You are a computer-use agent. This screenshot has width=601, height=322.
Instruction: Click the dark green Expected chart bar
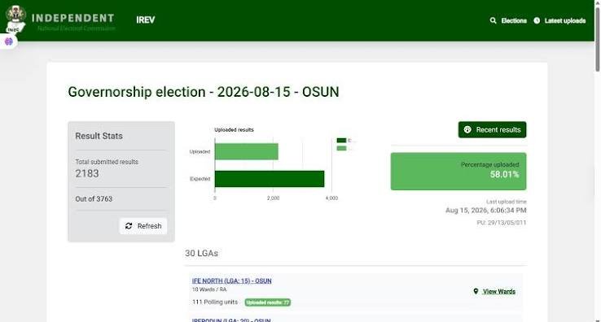coord(270,179)
